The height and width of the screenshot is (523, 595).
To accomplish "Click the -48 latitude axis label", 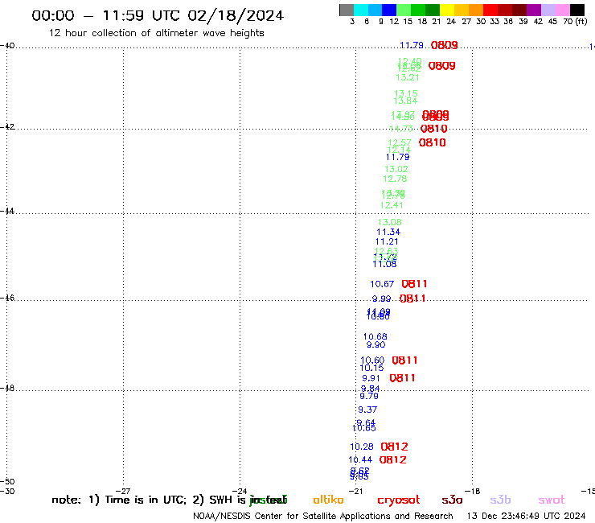I will click(7, 389).
